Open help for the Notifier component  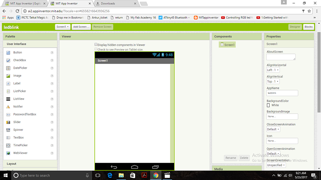52,107
